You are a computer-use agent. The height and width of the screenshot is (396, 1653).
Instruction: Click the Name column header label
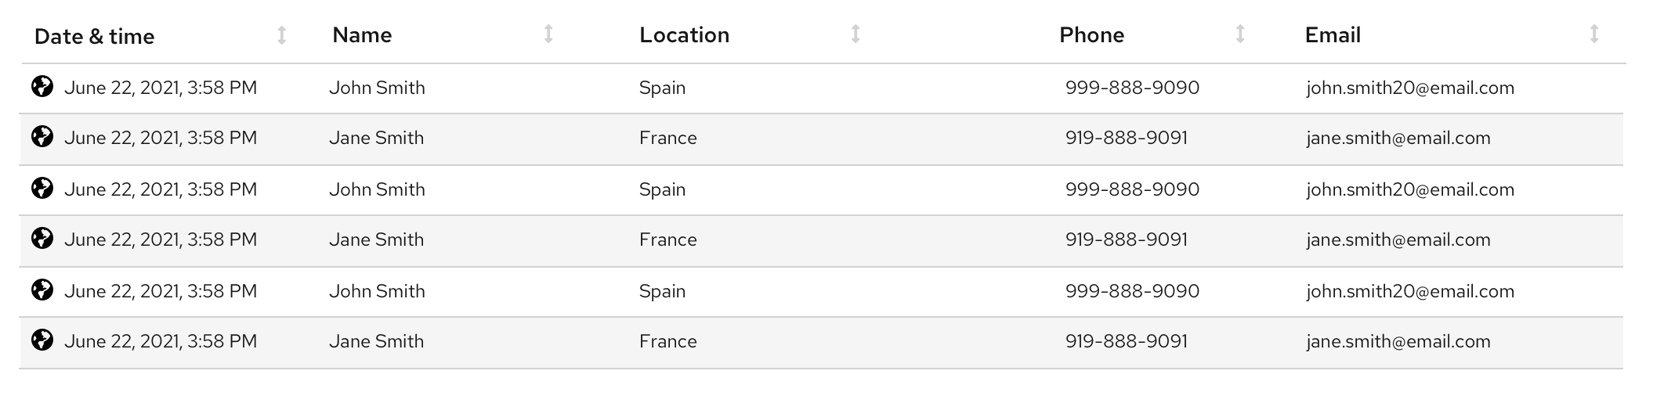362,35
